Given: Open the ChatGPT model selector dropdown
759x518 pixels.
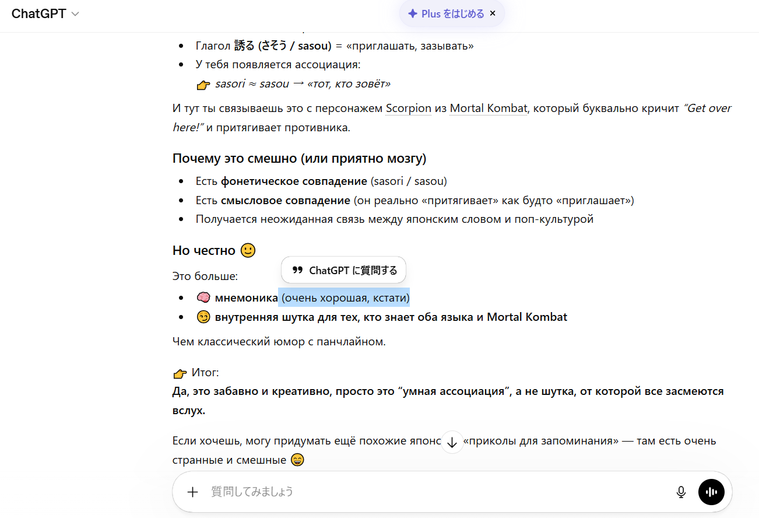Looking at the screenshot, I should point(45,14).
